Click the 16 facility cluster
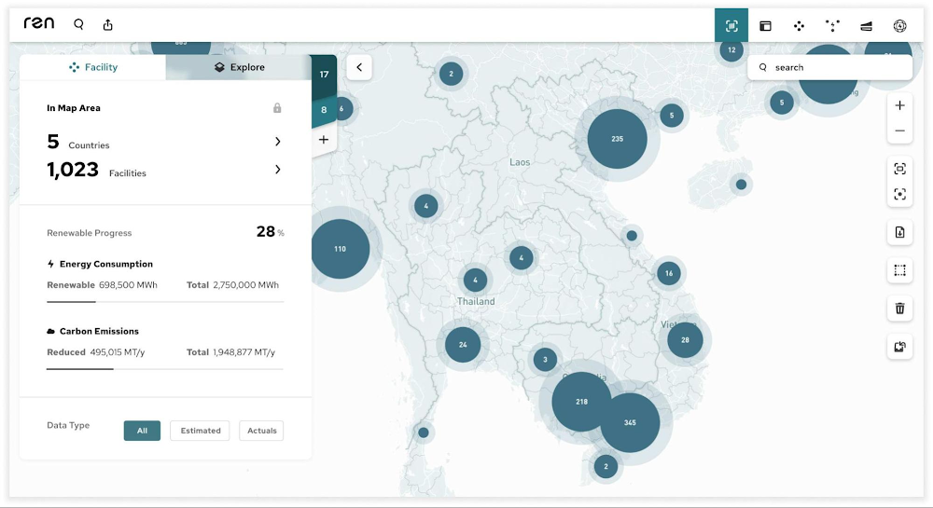 pos(669,273)
